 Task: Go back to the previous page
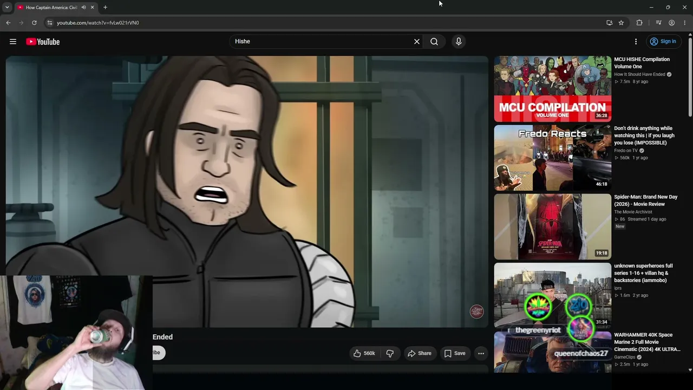click(8, 23)
